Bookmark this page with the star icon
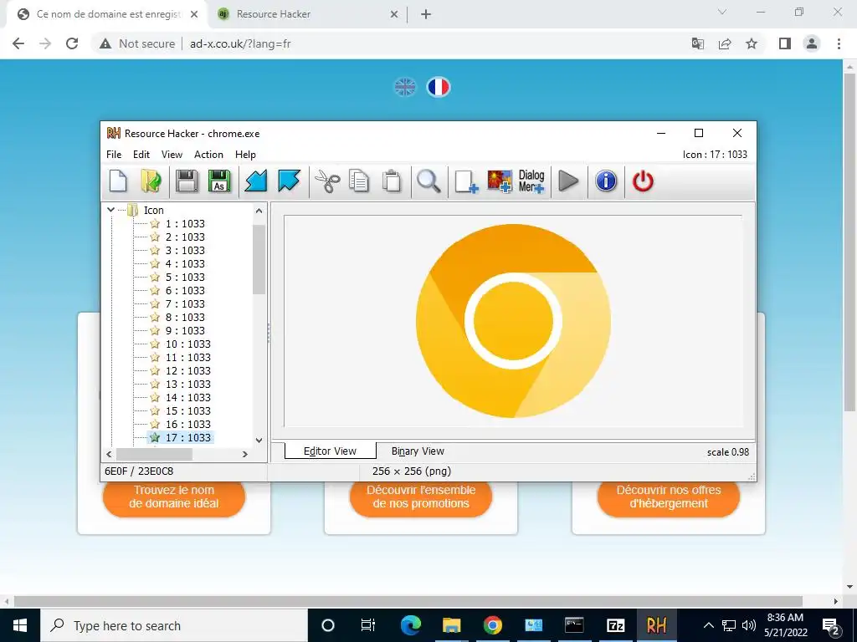This screenshot has width=857, height=642. (x=752, y=43)
